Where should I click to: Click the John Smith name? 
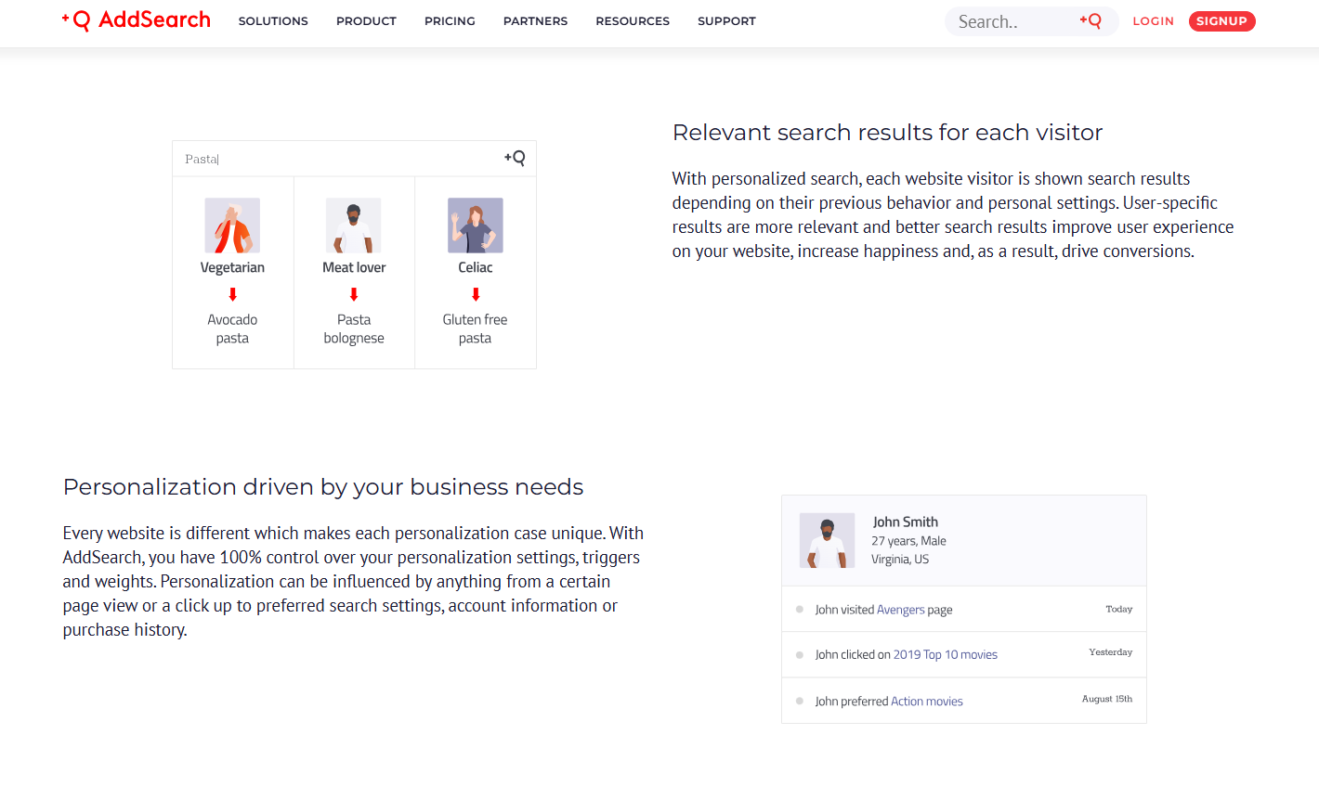click(906, 522)
